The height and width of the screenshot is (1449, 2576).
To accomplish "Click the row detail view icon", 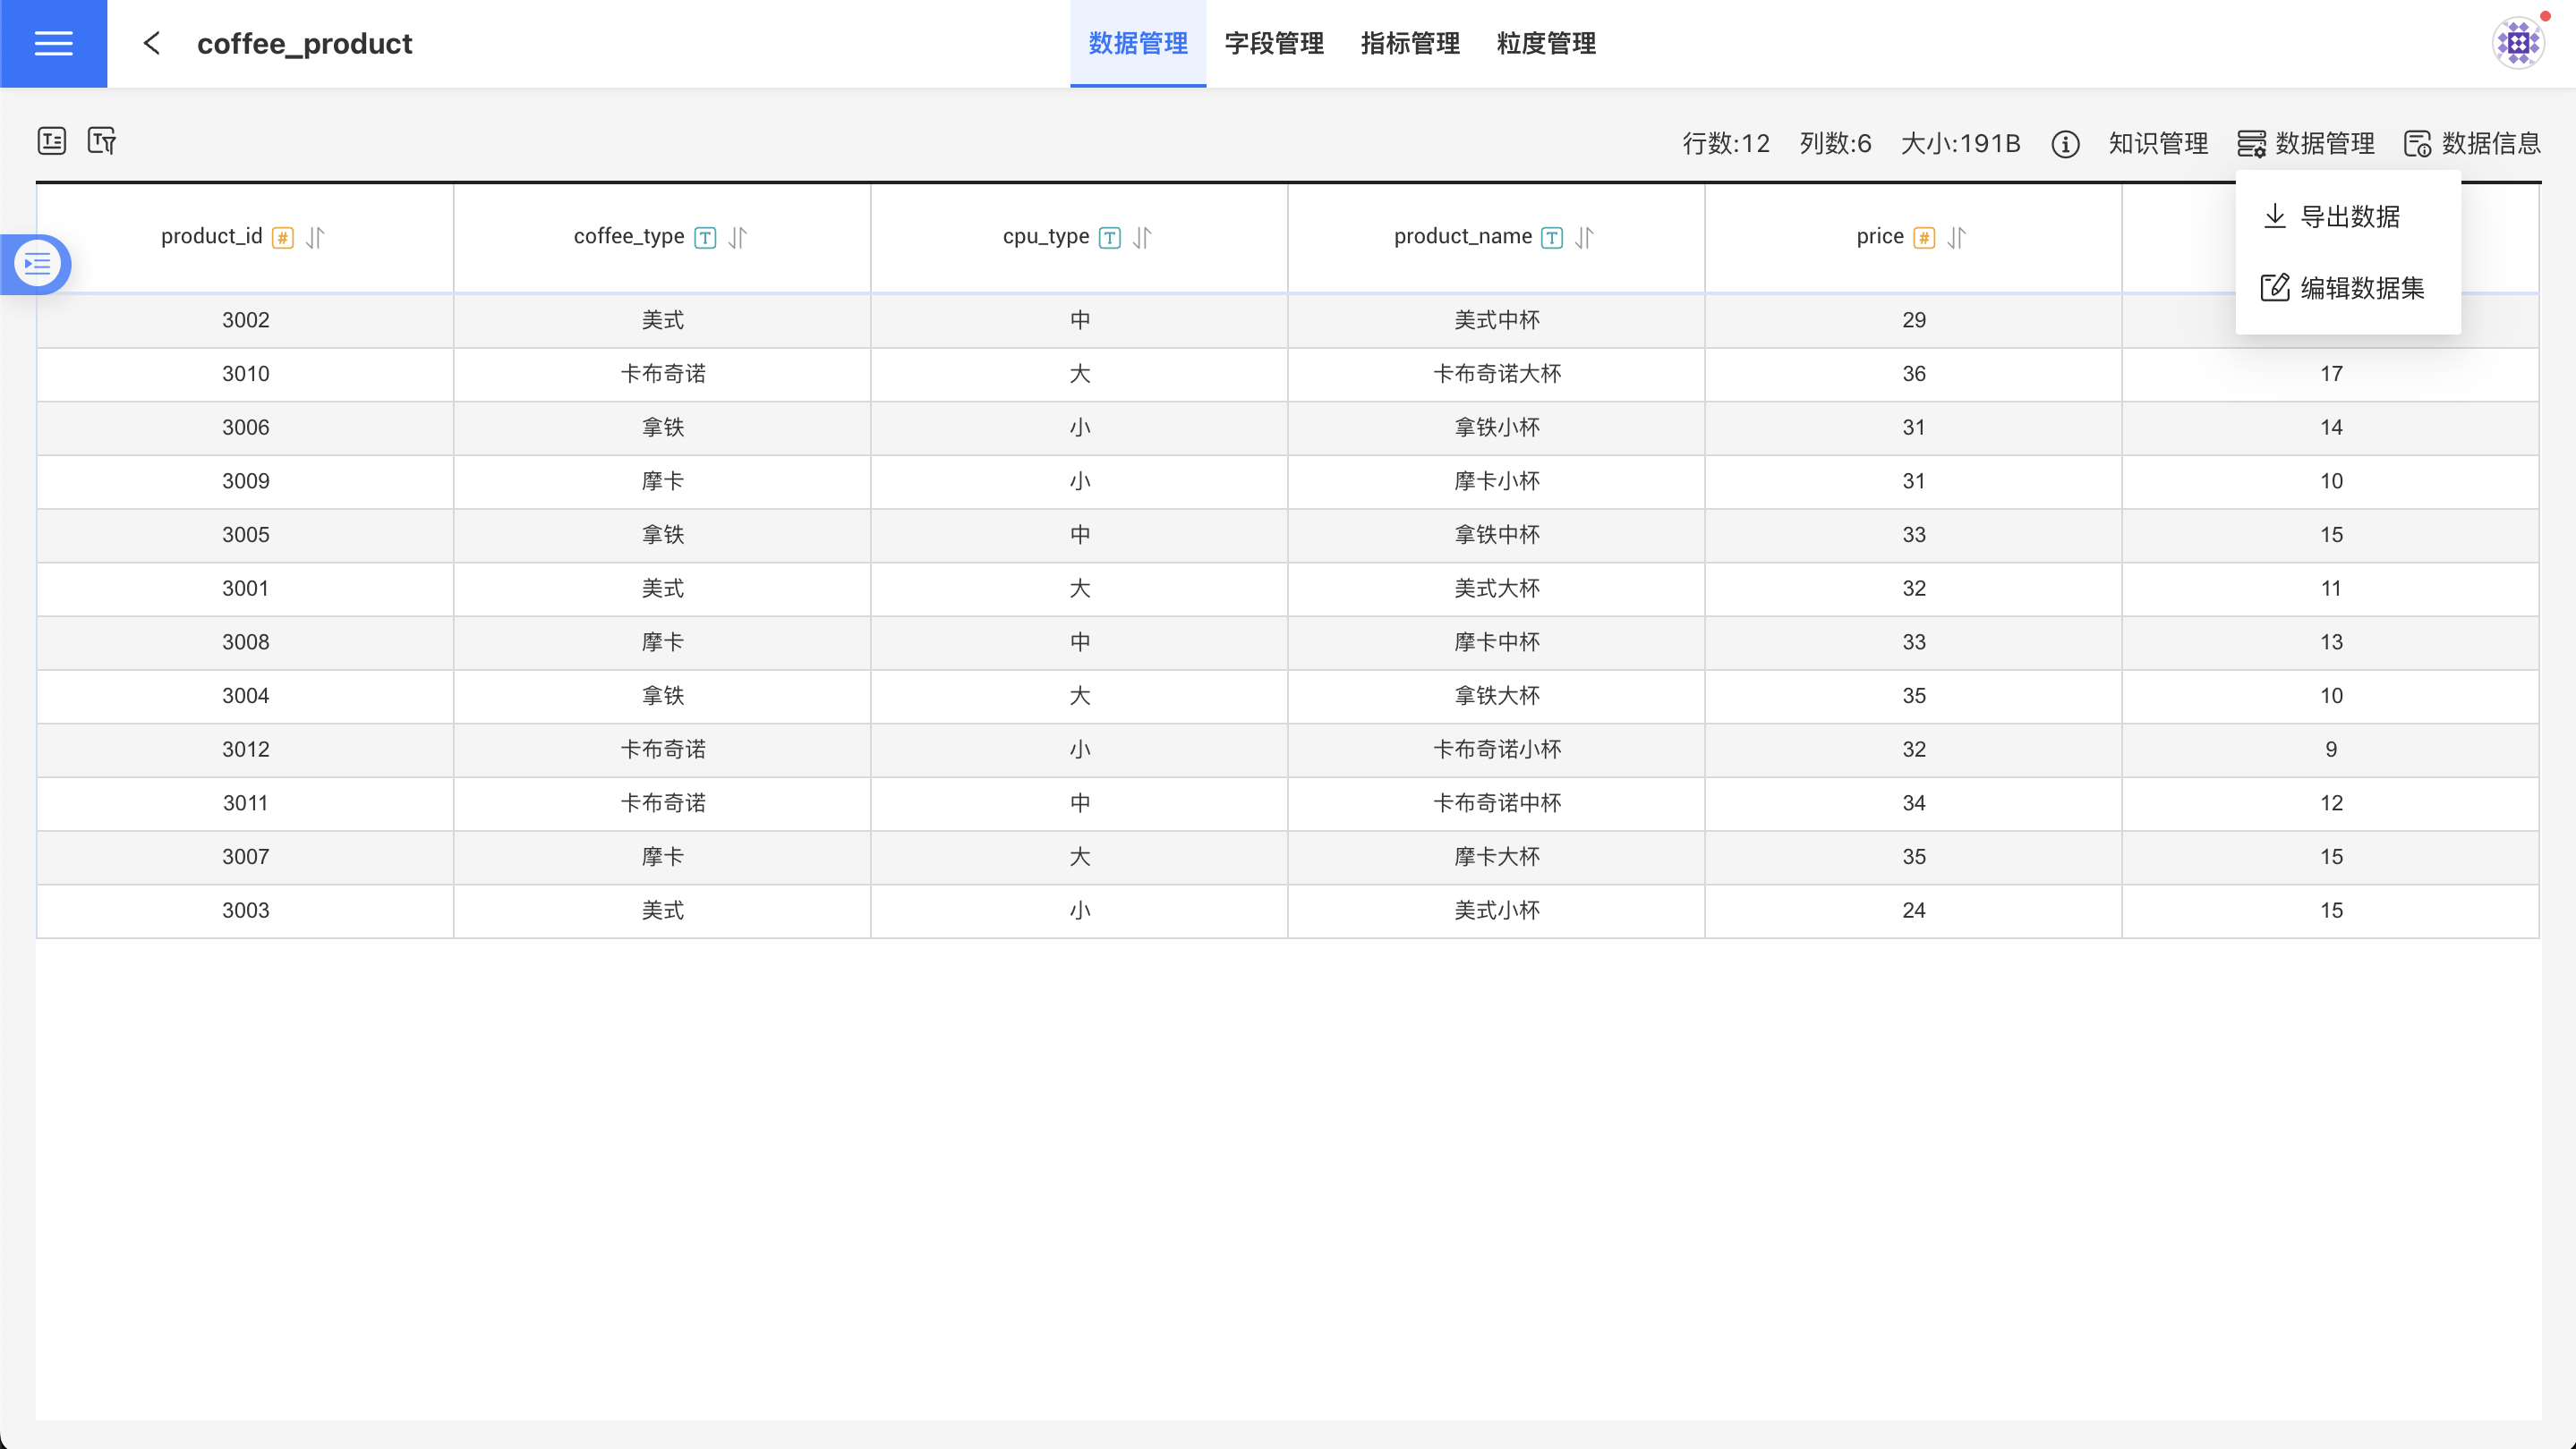I will (52, 141).
